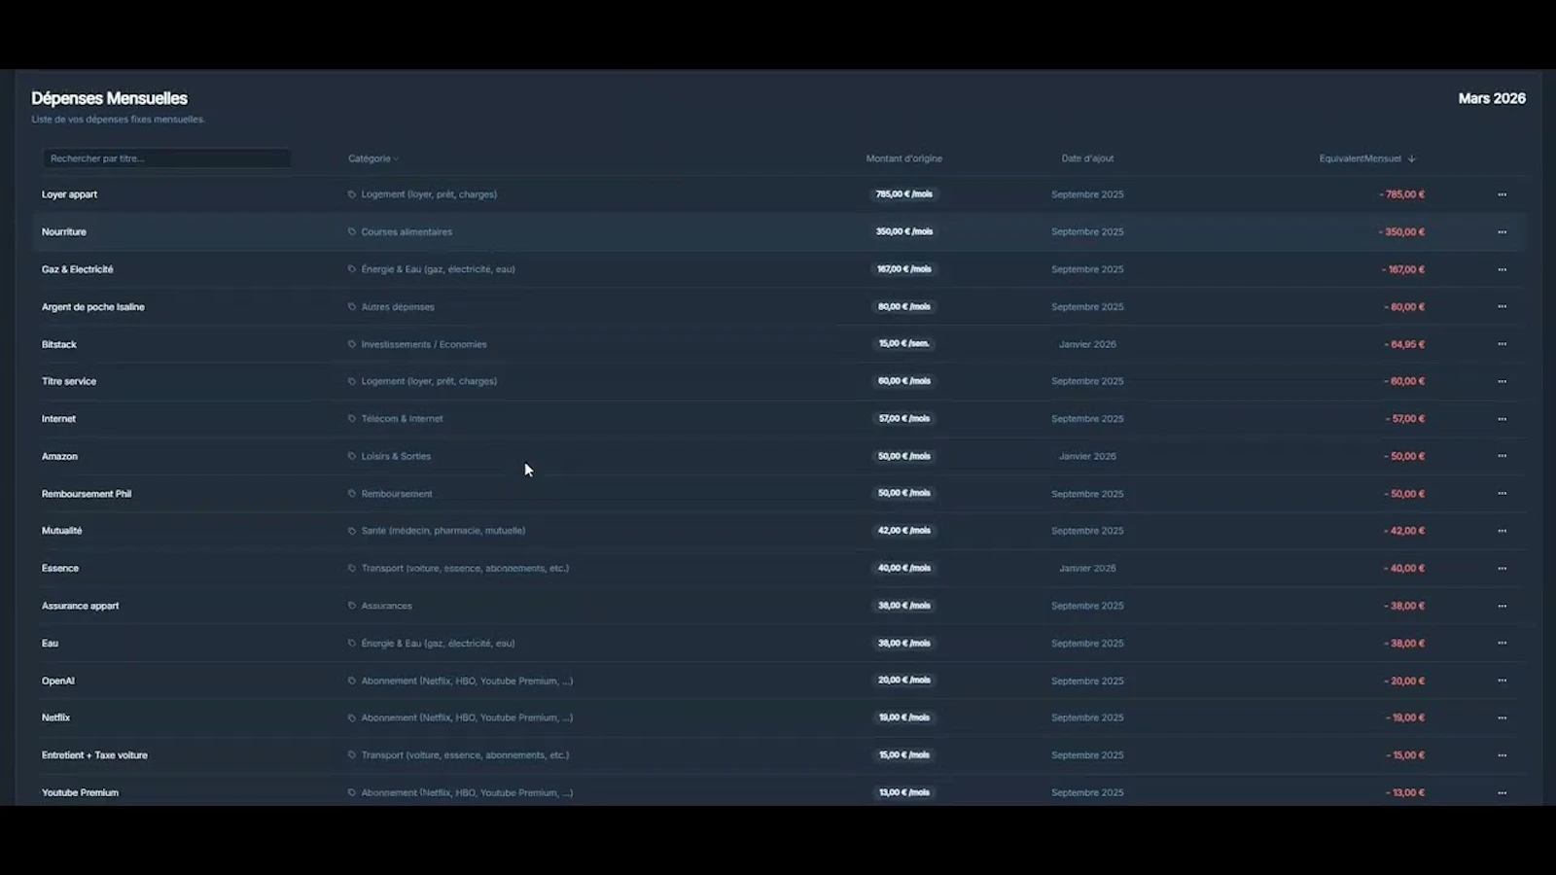Focus the Rechercher par titre search field
This screenshot has width=1556, height=875.
tap(166, 158)
